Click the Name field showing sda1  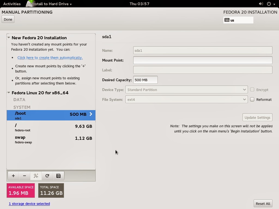pos(203,50)
